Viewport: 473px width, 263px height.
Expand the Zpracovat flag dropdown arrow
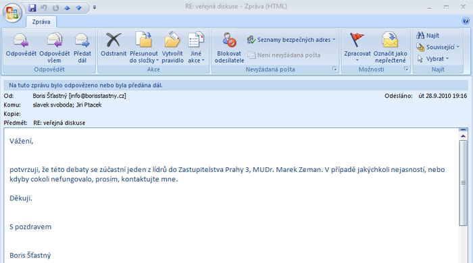(357, 61)
